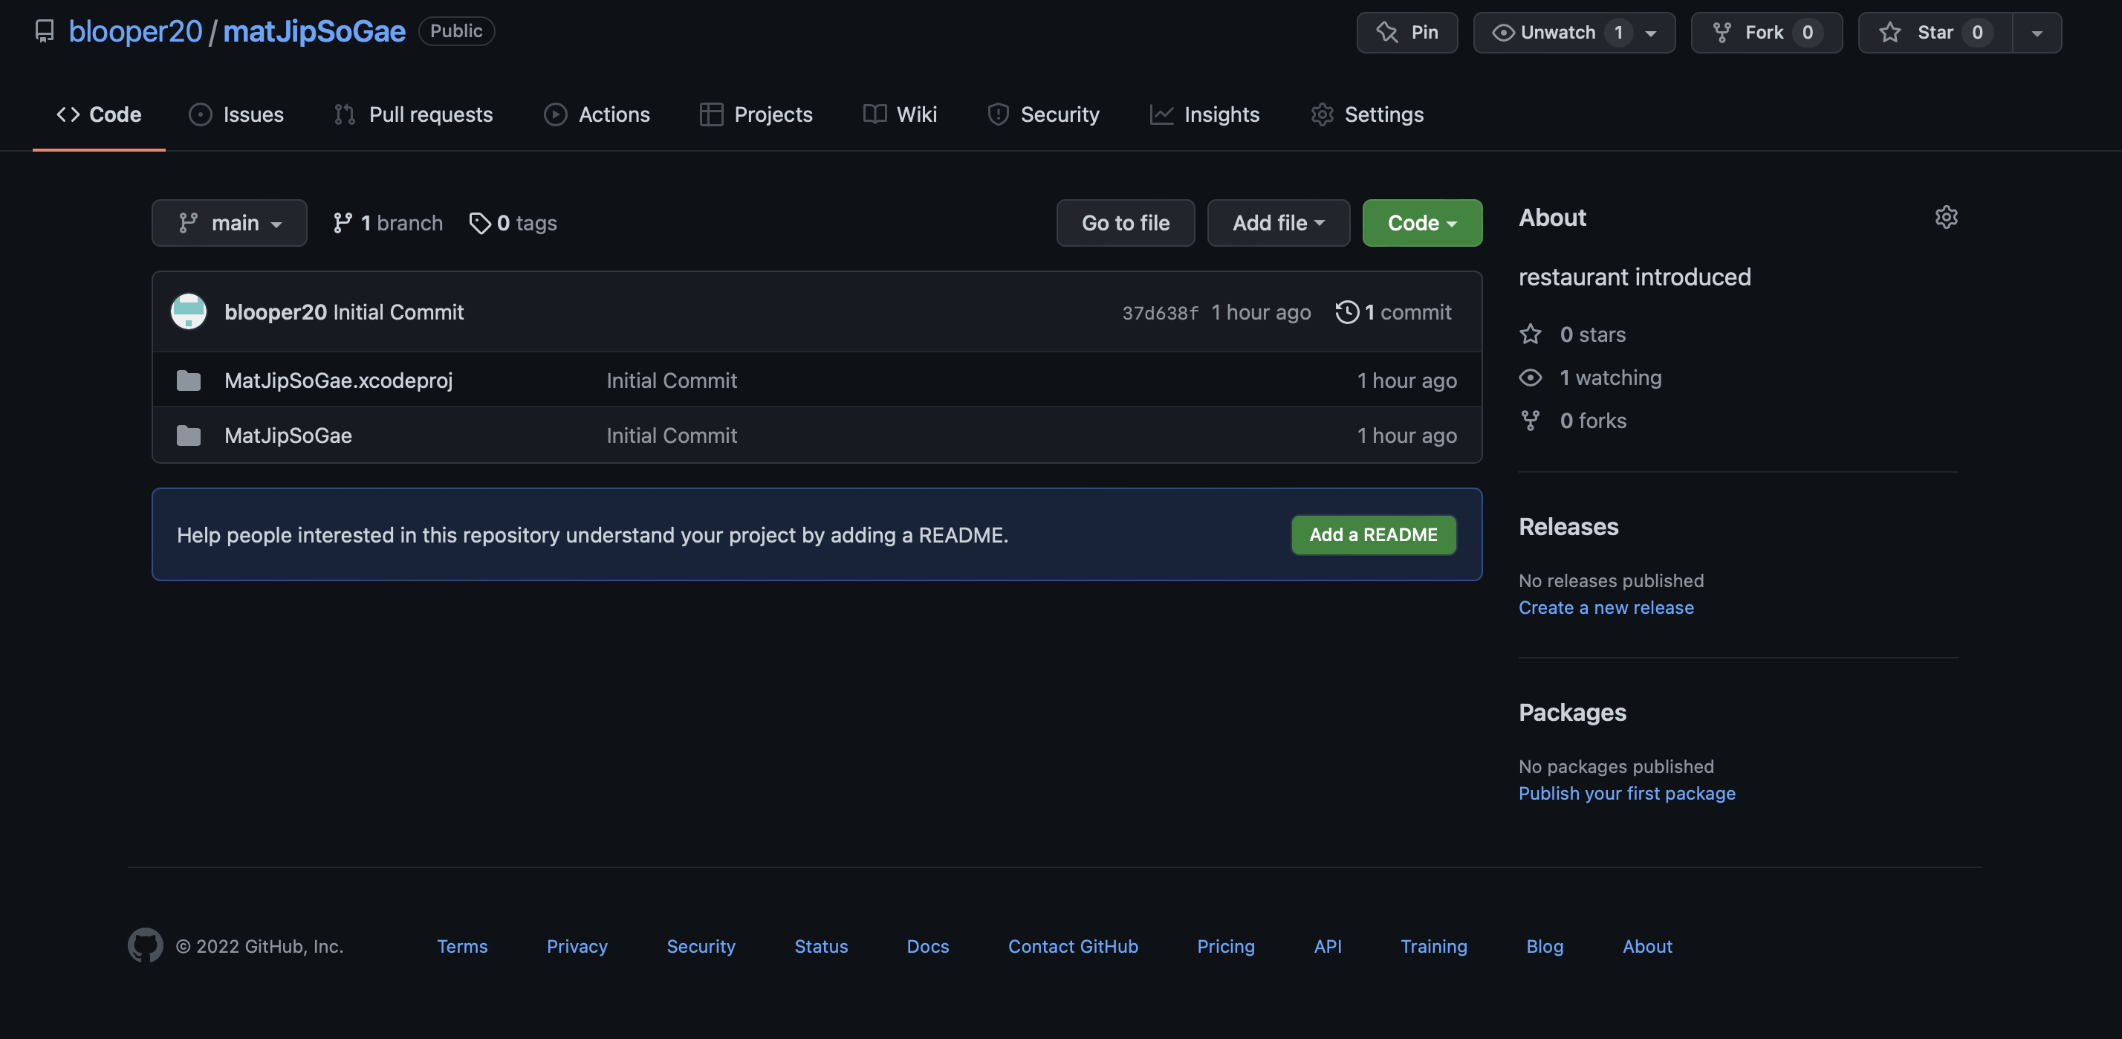Open the latest Initial Commit message link
Screen dimensions: 2122x1039
pos(399,312)
